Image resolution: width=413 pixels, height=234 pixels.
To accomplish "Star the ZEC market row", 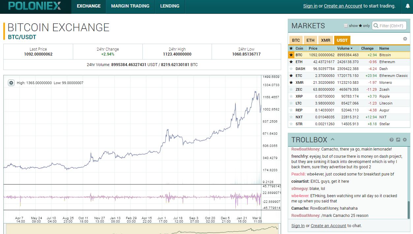I will click(291, 89).
